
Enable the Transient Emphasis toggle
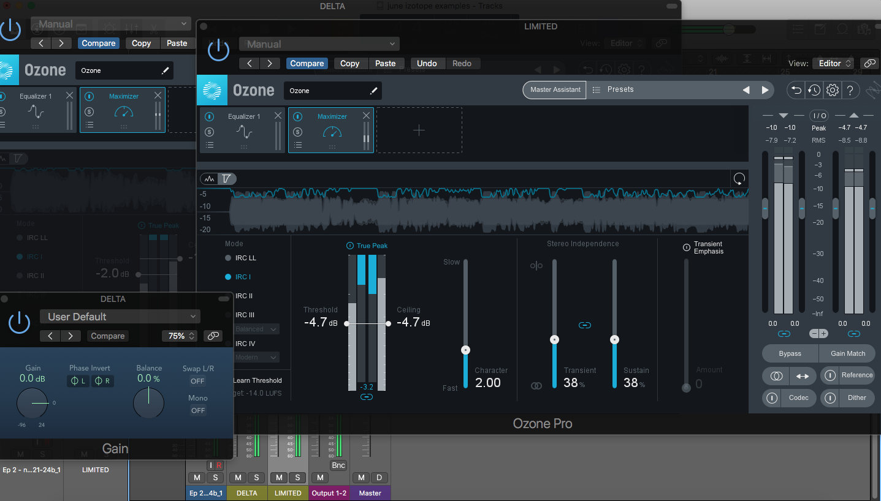(687, 247)
